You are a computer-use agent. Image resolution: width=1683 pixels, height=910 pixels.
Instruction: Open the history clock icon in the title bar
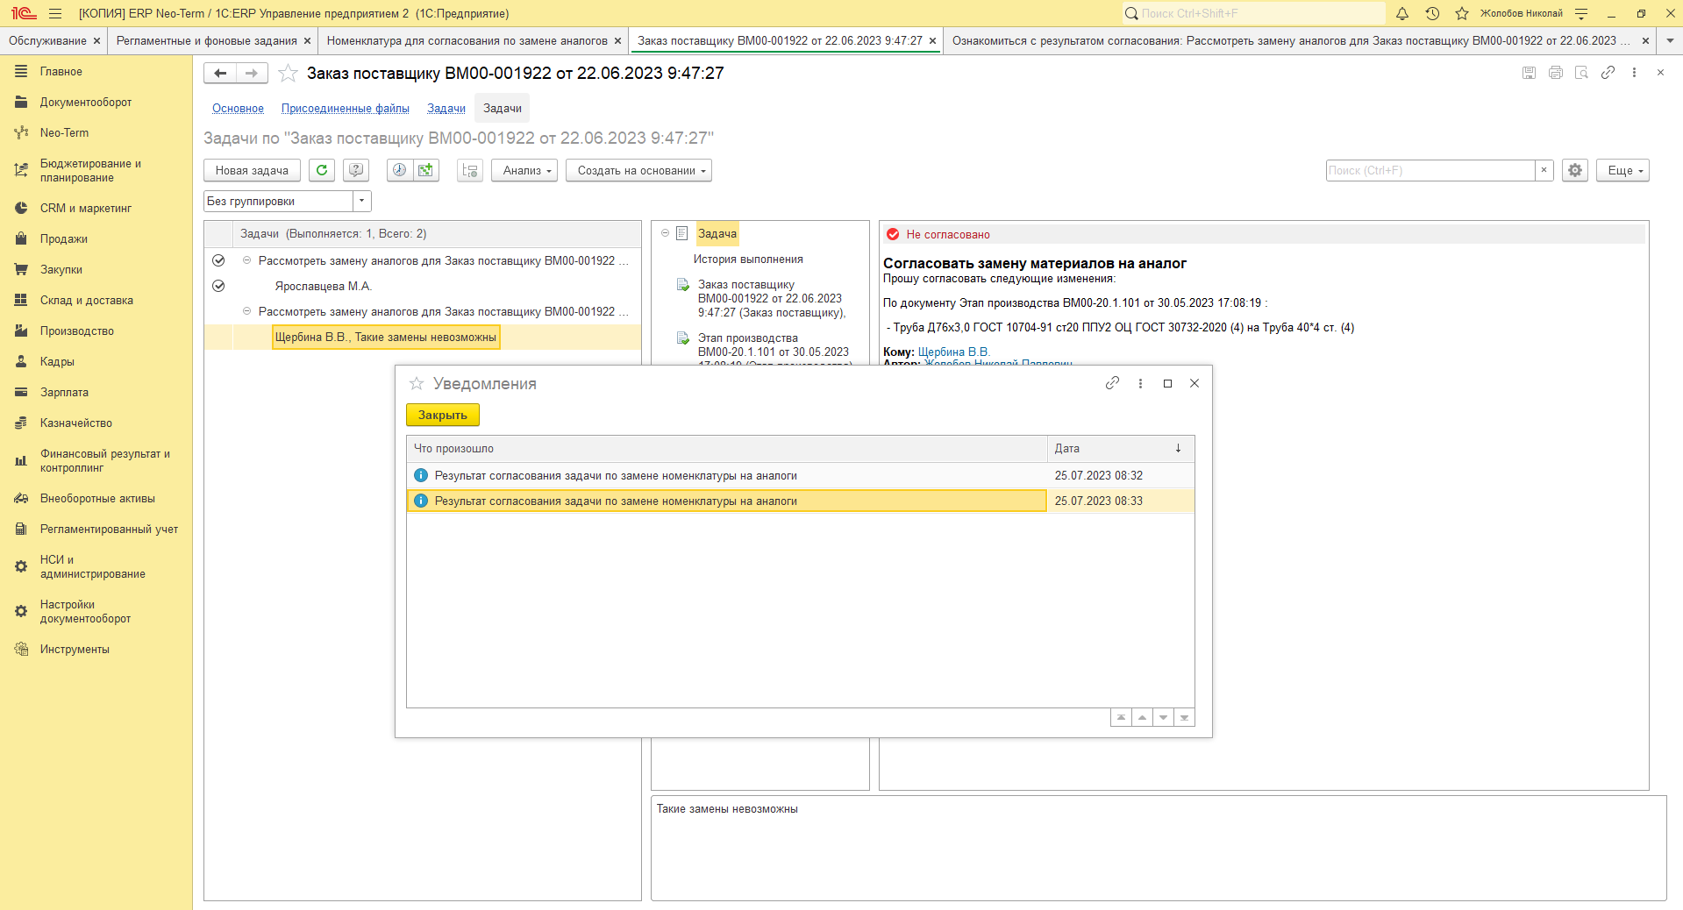(1432, 13)
